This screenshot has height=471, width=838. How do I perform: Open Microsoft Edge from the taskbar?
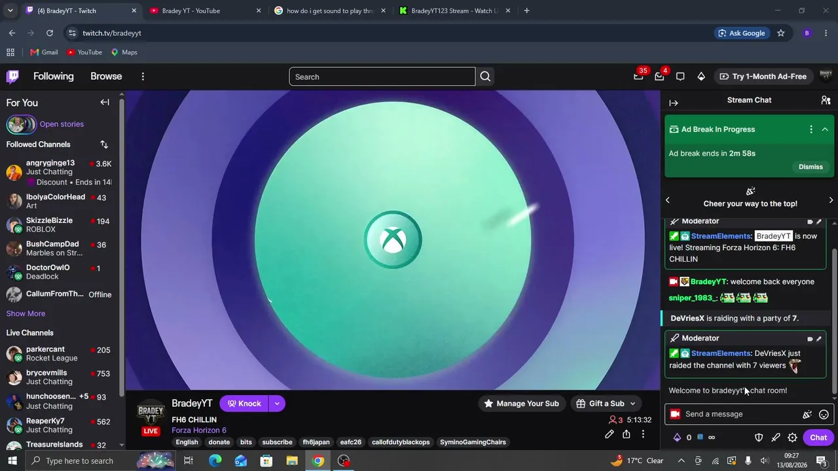(215, 461)
